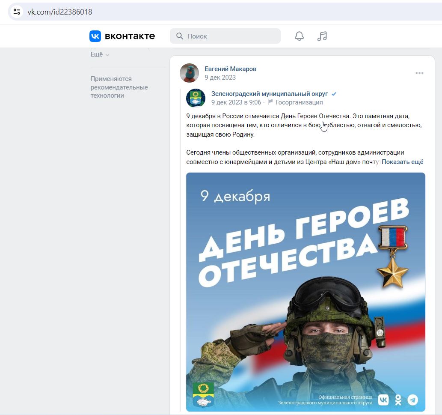Click the site info icon in address bar
442x415 pixels.
tap(17, 12)
